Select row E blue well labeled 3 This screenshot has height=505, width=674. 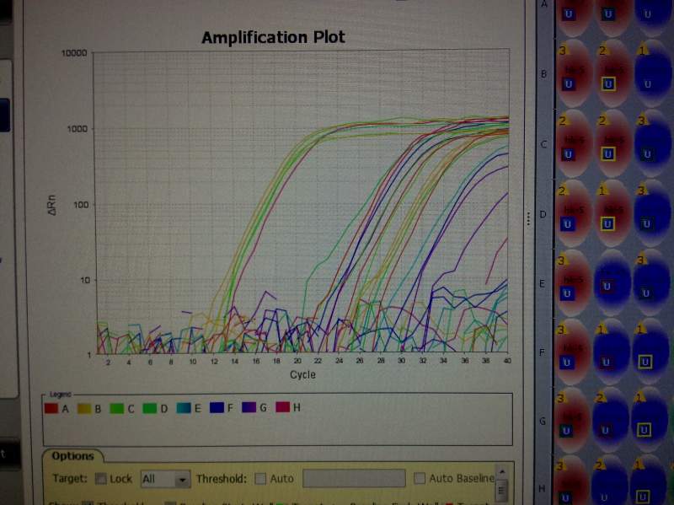[651, 283]
